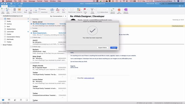Open the Conversation History folder
This screenshot has width=185, height=104.
point(15,37)
